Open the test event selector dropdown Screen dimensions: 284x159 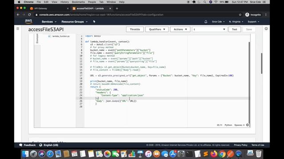(x=209, y=30)
